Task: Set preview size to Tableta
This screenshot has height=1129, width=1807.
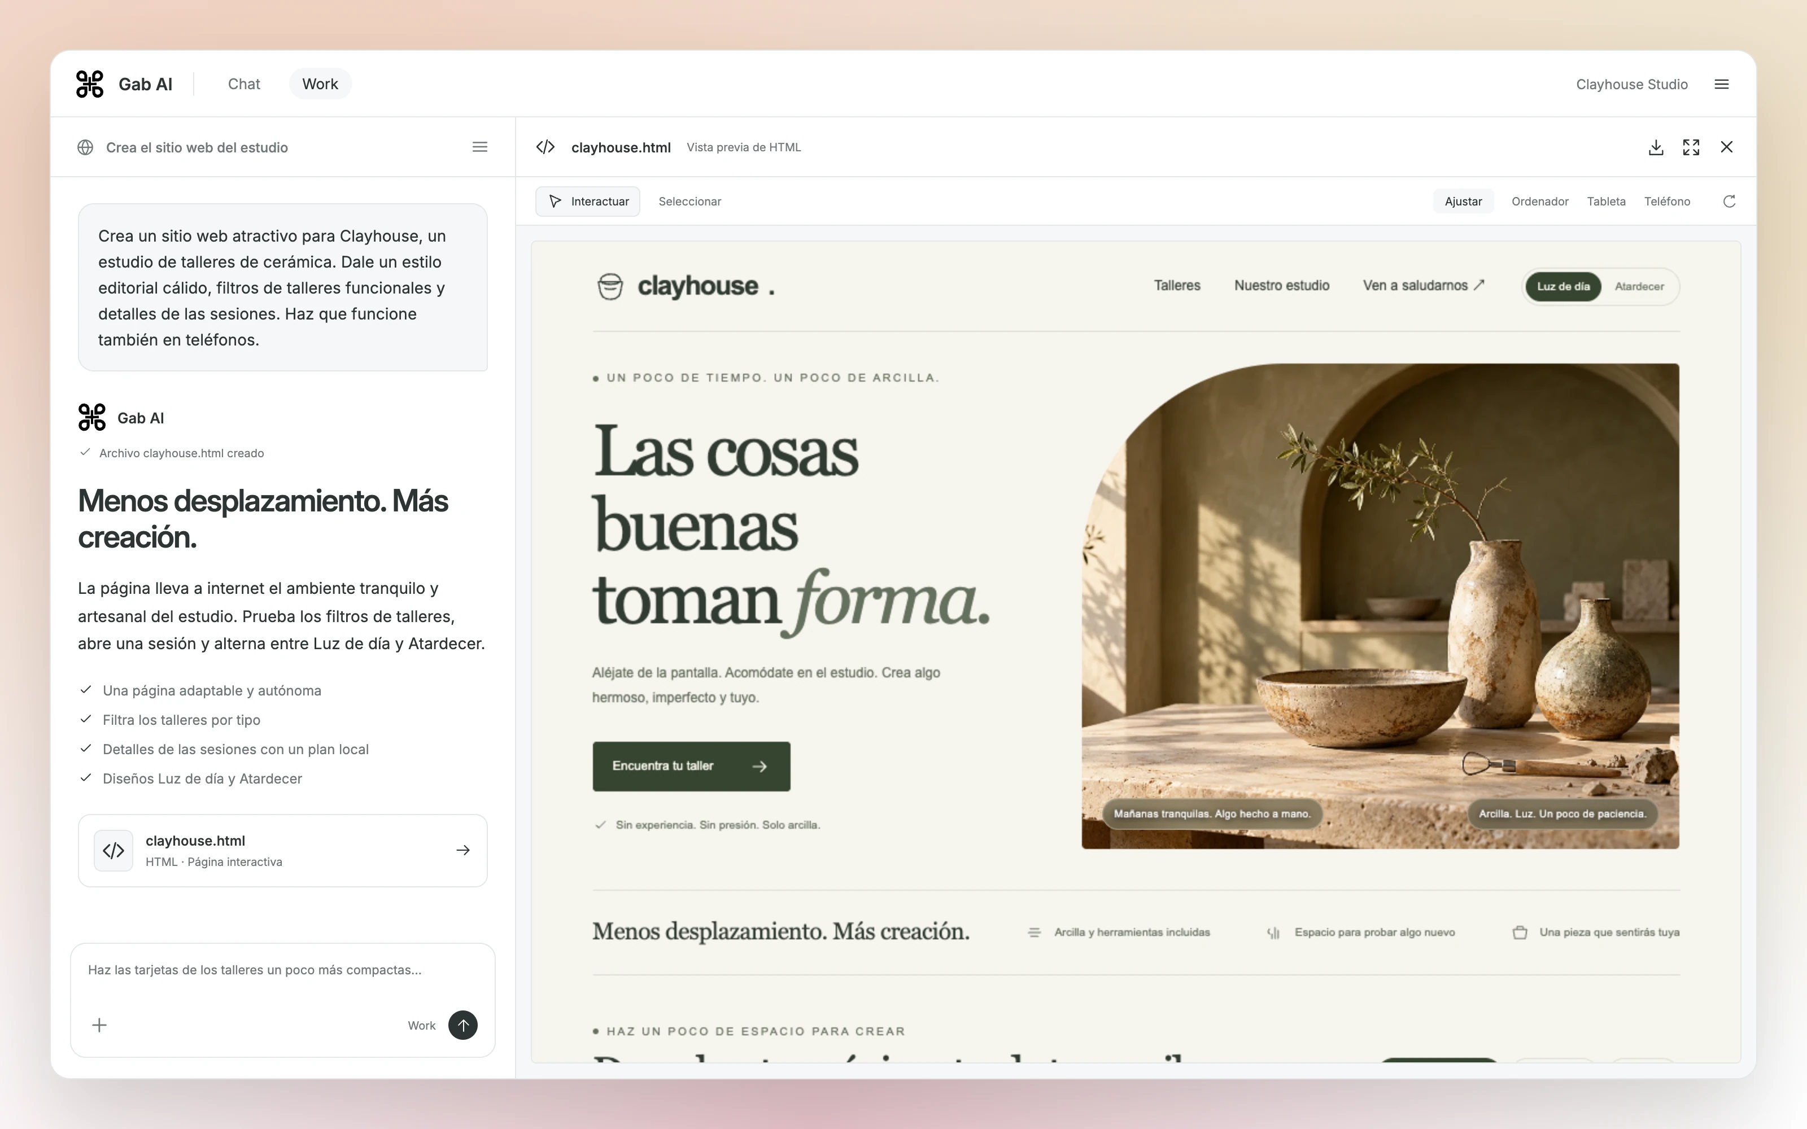Action: (x=1606, y=202)
